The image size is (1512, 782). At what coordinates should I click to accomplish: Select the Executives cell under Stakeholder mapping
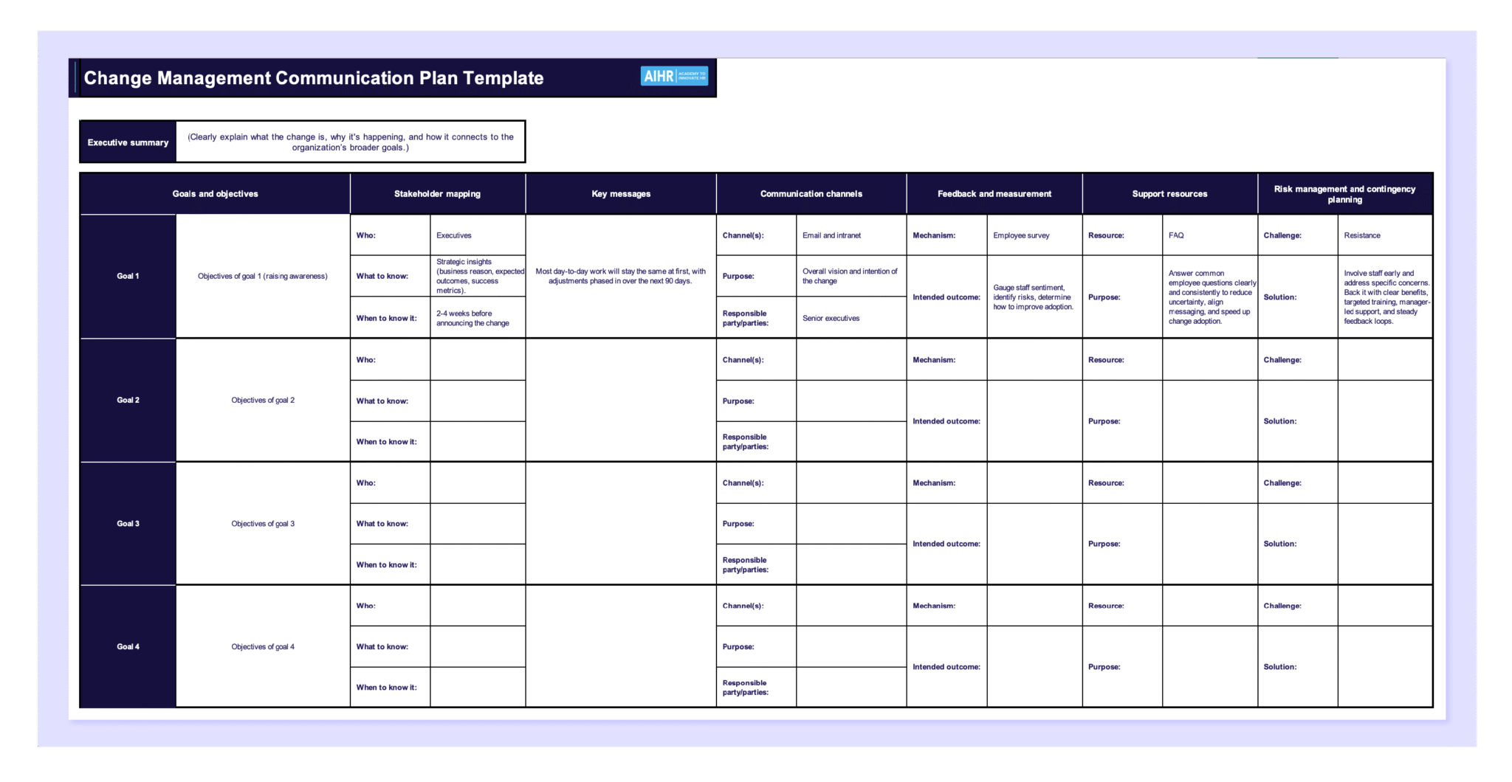tap(478, 235)
